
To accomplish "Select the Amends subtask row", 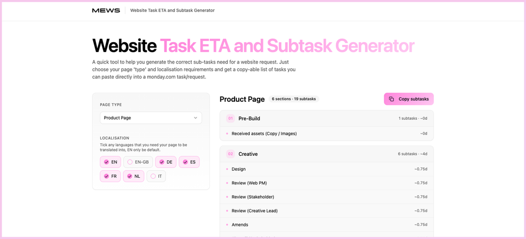I will [x=327, y=225].
